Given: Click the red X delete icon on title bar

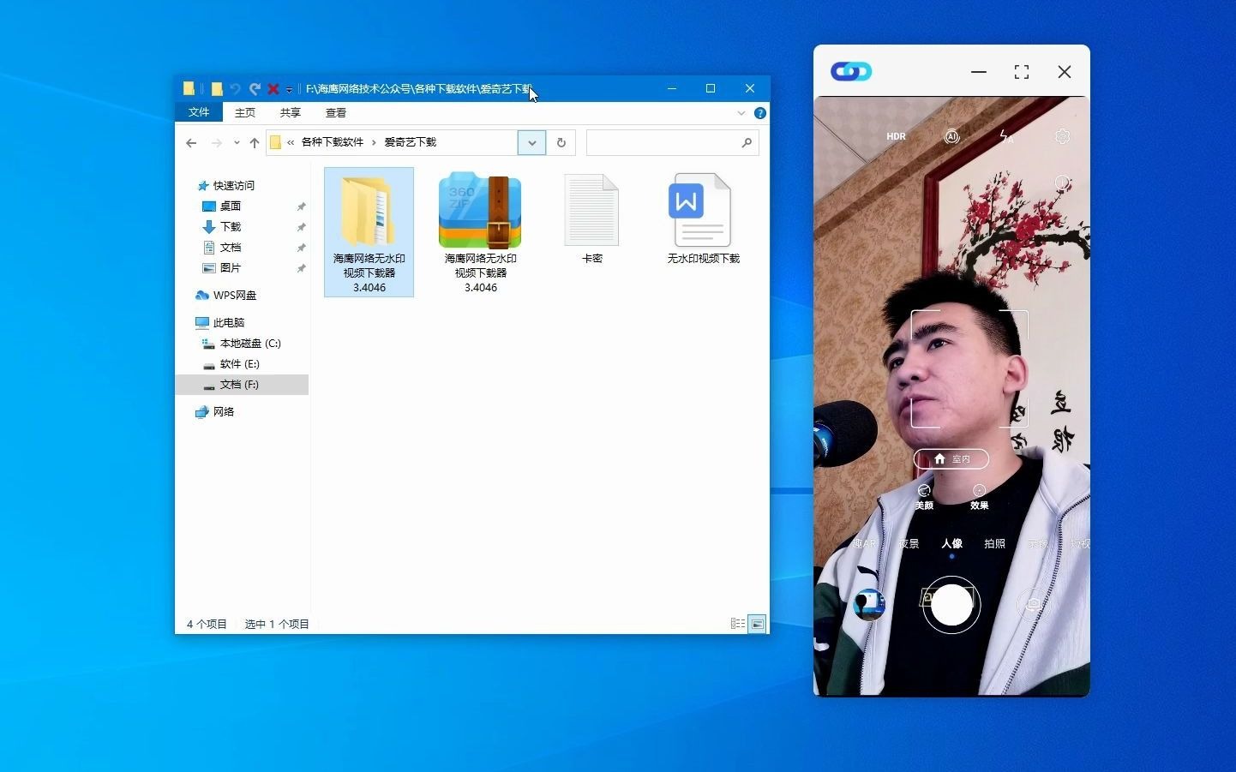Looking at the screenshot, I should pos(273,88).
